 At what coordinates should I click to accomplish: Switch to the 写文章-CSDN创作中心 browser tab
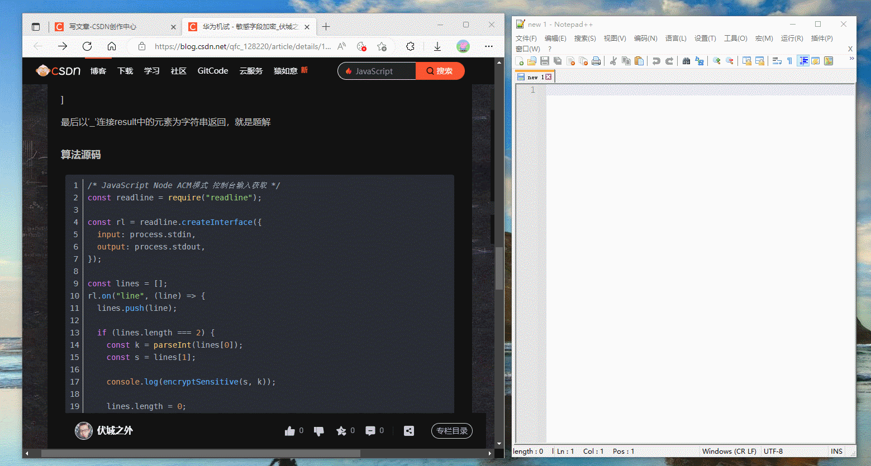pyautogui.click(x=116, y=26)
